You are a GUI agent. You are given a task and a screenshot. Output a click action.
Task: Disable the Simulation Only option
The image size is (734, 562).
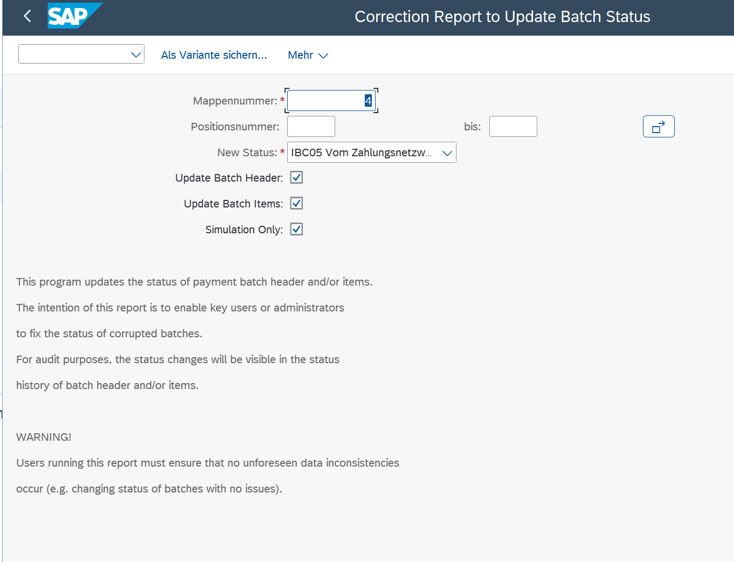pyautogui.click(x=296, y=230)
